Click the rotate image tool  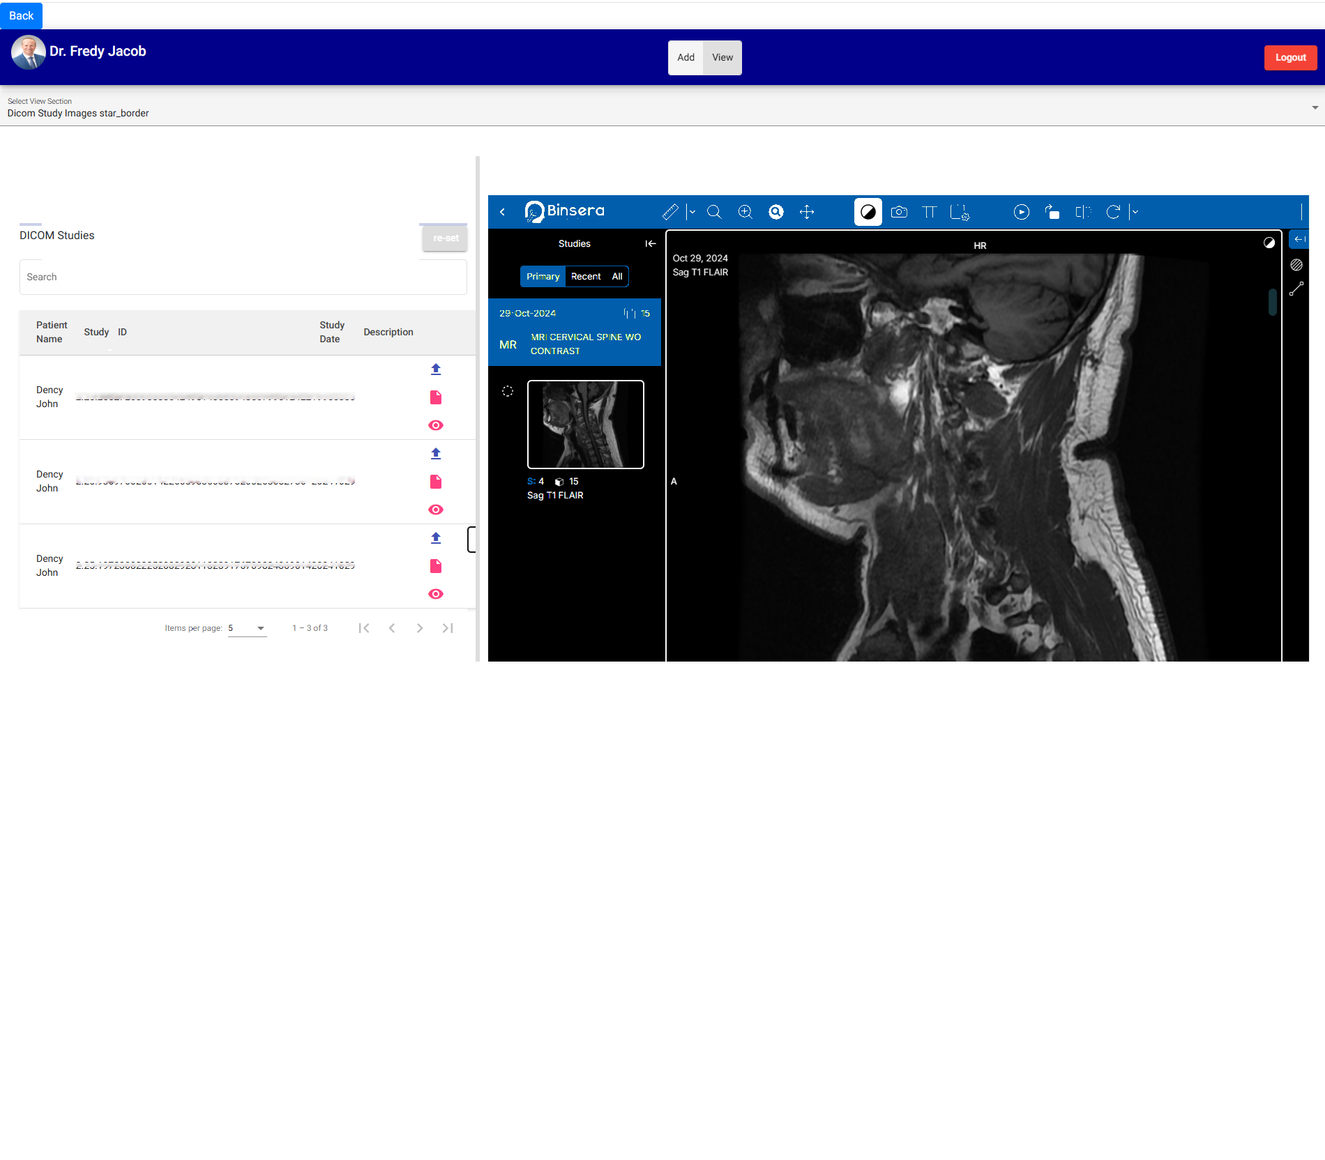pos(1052,212)
